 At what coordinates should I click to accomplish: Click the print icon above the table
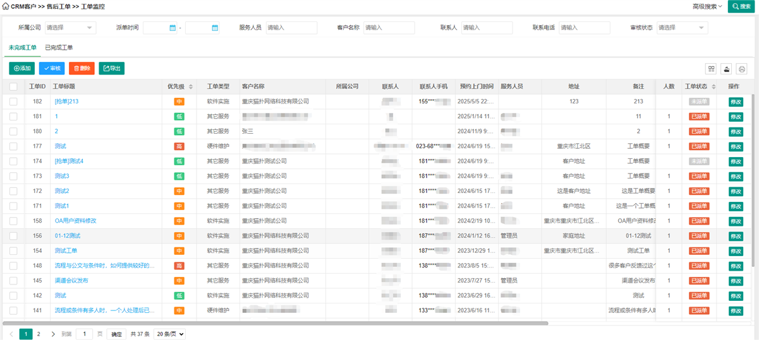pos(742,69)
